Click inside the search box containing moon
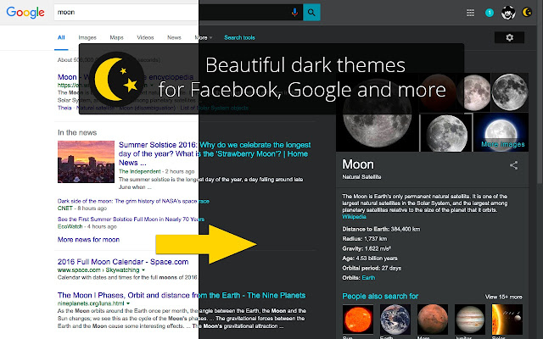 click(178, 13)
